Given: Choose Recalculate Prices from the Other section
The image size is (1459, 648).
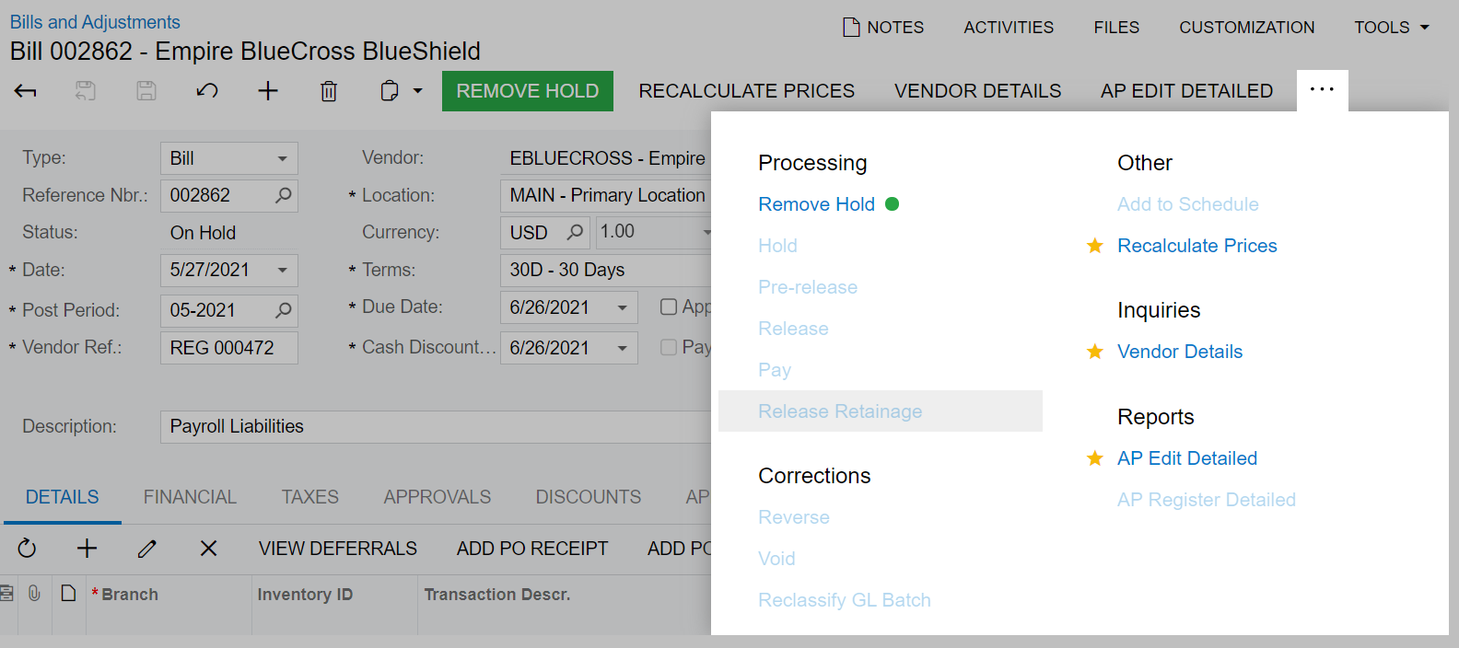Looking at the screenshot, I should tap(1196, 246).
